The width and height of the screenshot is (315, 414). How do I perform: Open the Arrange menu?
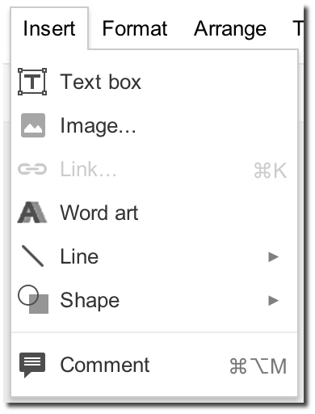coord(230,29)
